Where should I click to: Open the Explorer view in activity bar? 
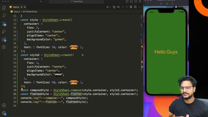pos(4,8)
